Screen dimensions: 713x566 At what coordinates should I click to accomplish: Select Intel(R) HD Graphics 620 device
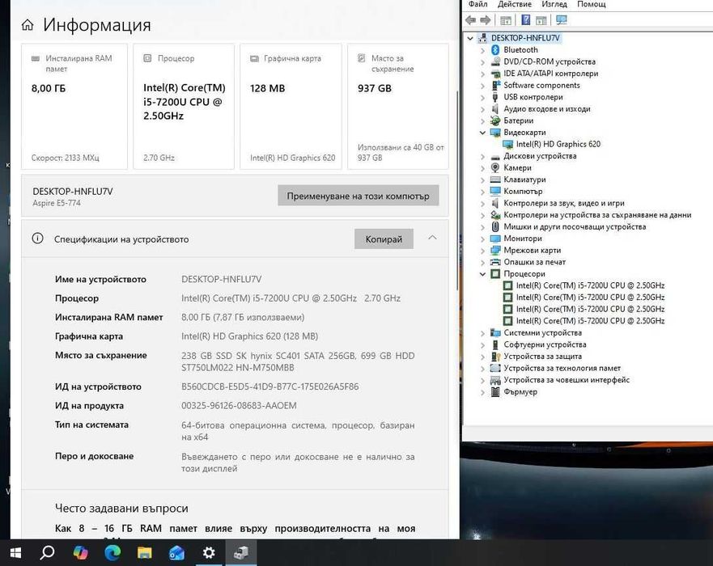[x=558, y=144]
